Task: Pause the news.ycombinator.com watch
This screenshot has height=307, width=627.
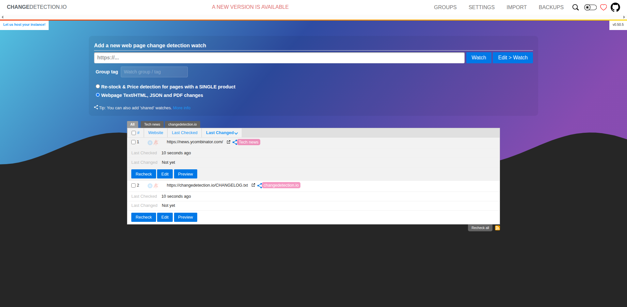Action: click(150, 143)
